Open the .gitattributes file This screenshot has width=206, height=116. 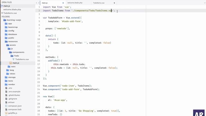14,95
